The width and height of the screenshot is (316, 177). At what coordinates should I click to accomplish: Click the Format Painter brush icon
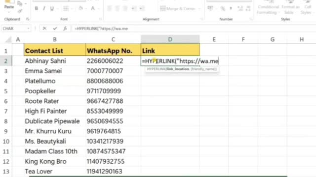(20, 11)
